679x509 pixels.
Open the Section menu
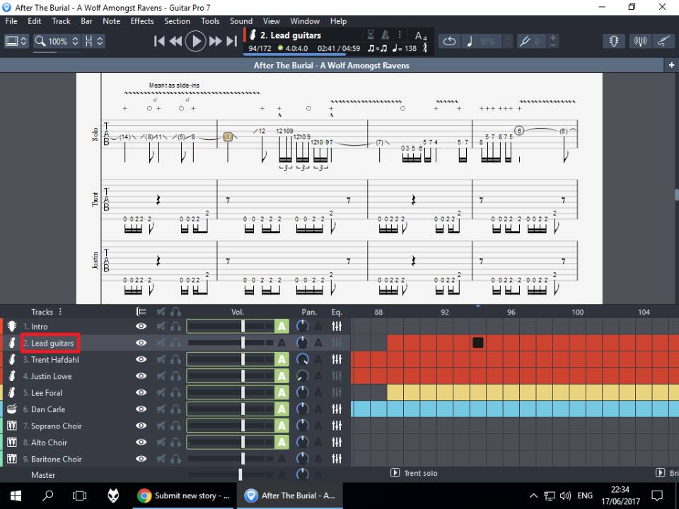(177, 21)
